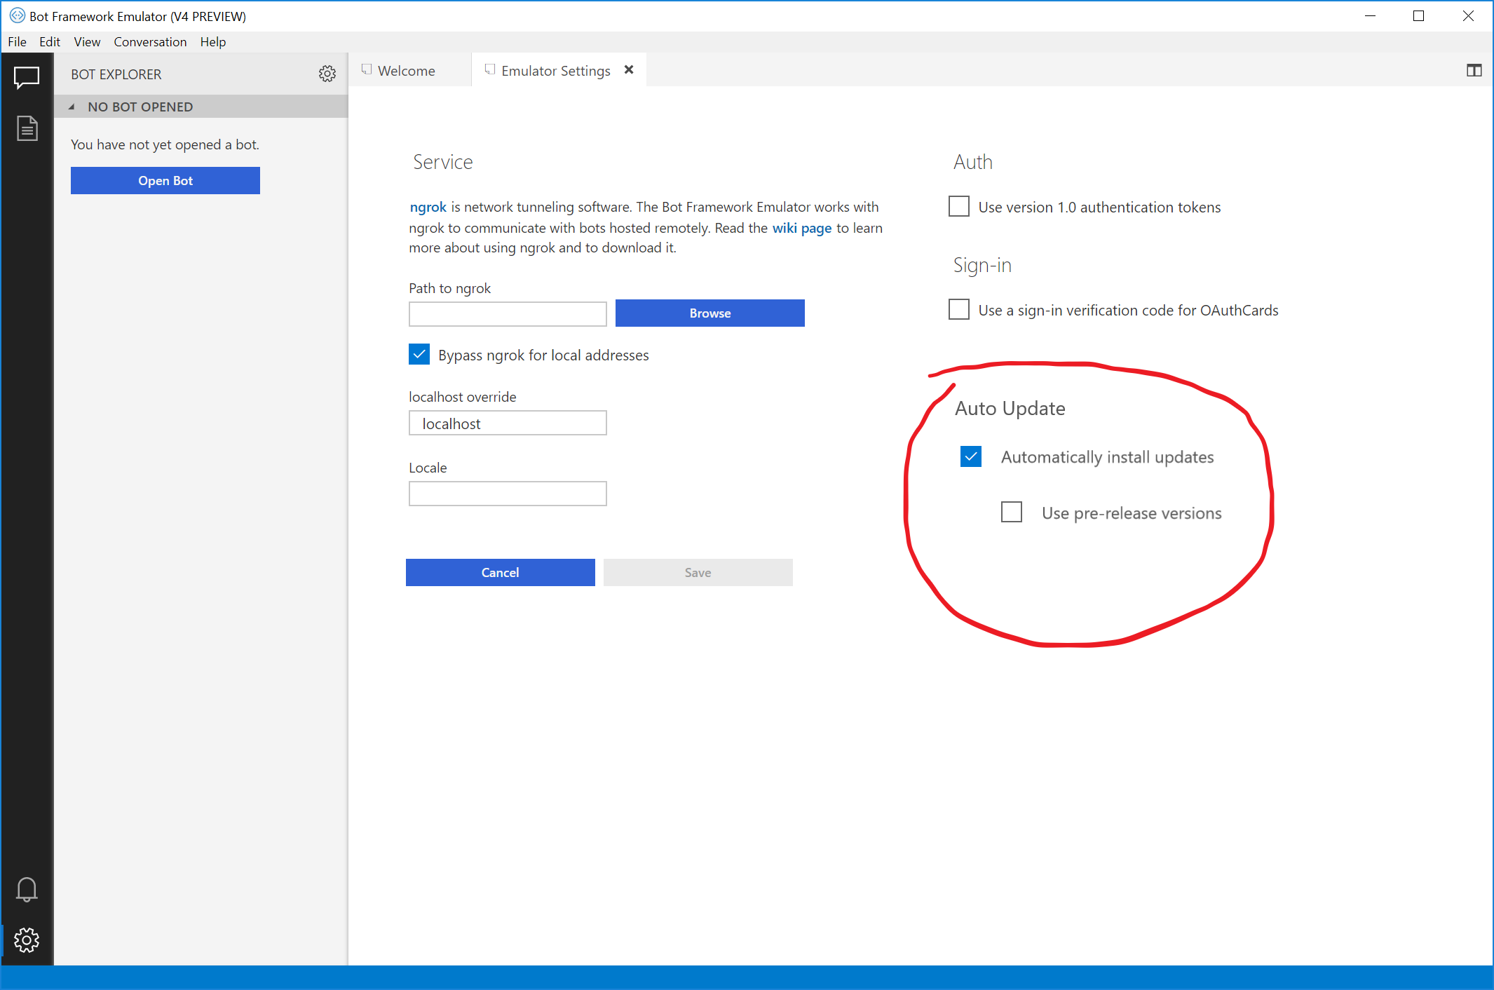Select the resources document icon in sidebar

pyautogui.click(x=27, y=128)
